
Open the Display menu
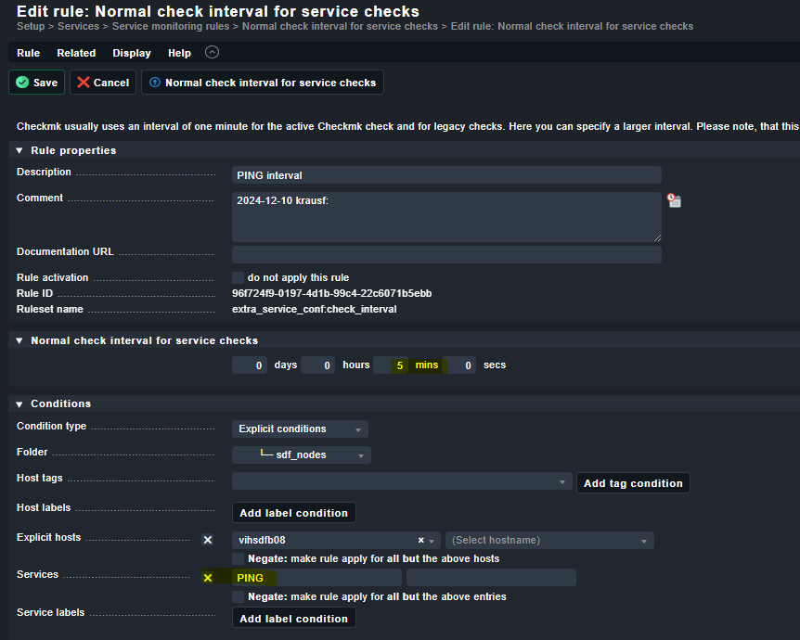[x=132, y=53]
